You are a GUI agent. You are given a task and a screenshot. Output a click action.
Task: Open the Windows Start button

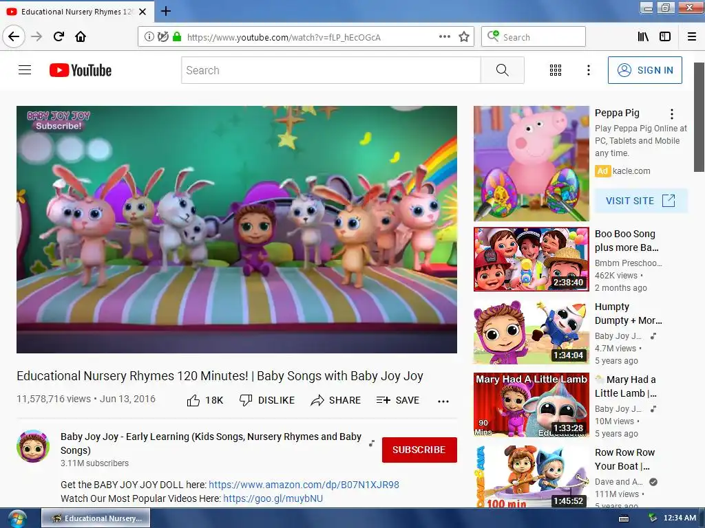coord(17,518)
